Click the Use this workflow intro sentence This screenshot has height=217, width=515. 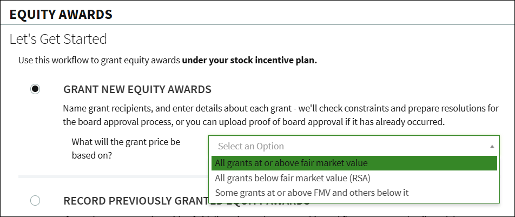pos(168,61)
